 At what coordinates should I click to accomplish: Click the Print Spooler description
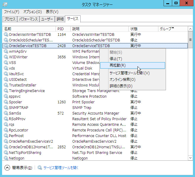[84, 102]
